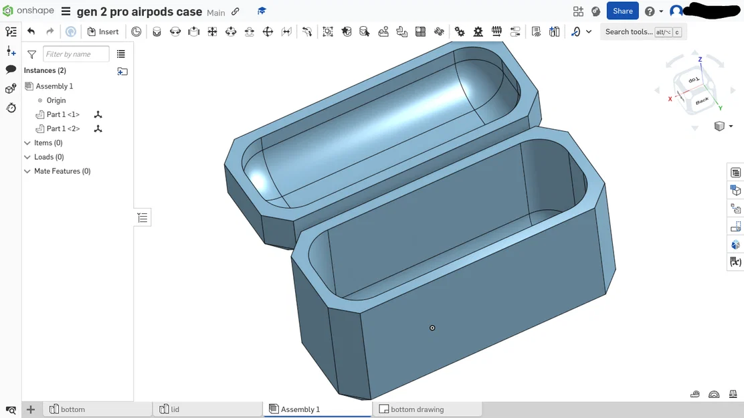This screenshot has width=744, height=418.
Task: Select Part 1 <1> in the instance list
Action: click(63, 114)
